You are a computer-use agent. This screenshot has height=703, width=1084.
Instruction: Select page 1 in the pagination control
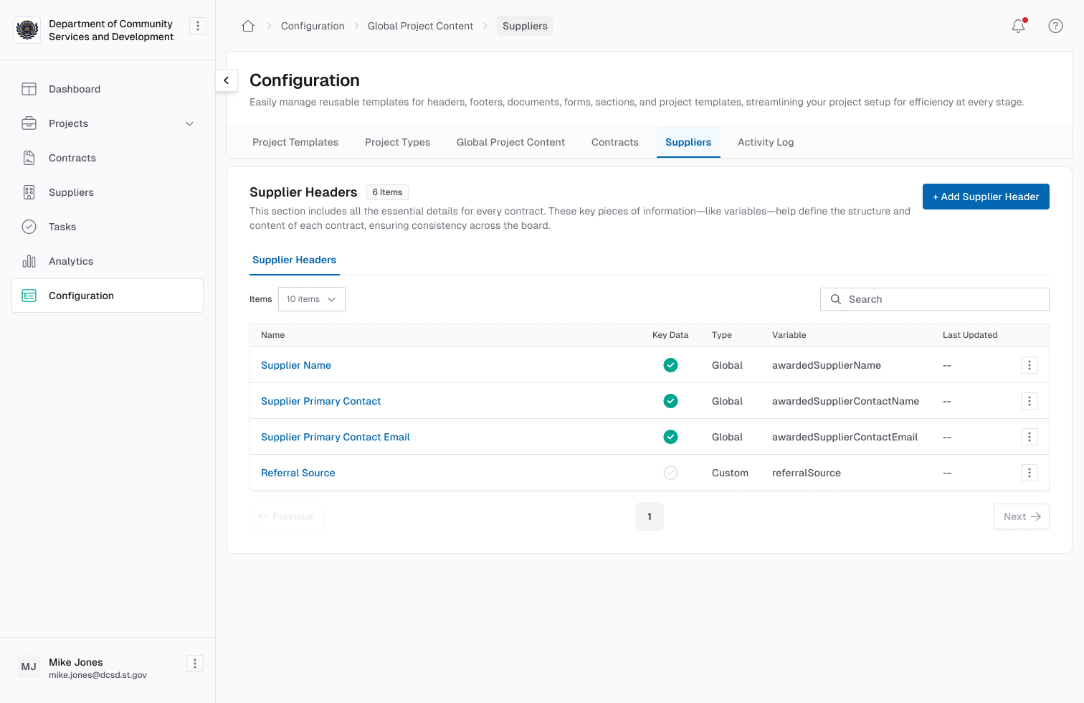[649, 516]
